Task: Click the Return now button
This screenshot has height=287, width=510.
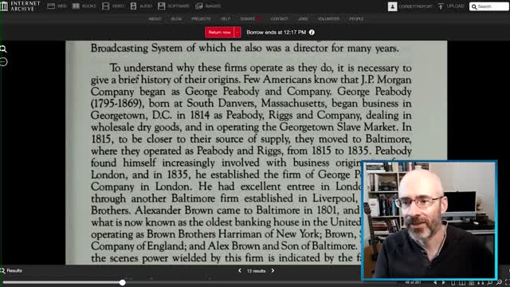Action: 220,32
